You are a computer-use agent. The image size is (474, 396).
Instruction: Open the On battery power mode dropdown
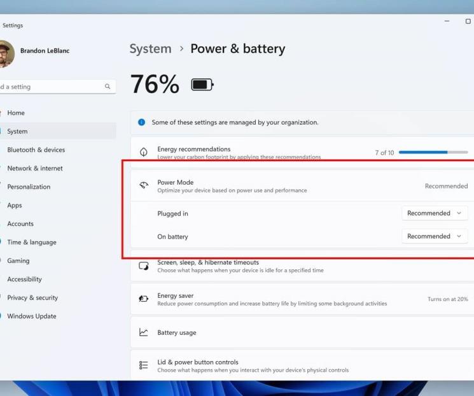point(435,236)
